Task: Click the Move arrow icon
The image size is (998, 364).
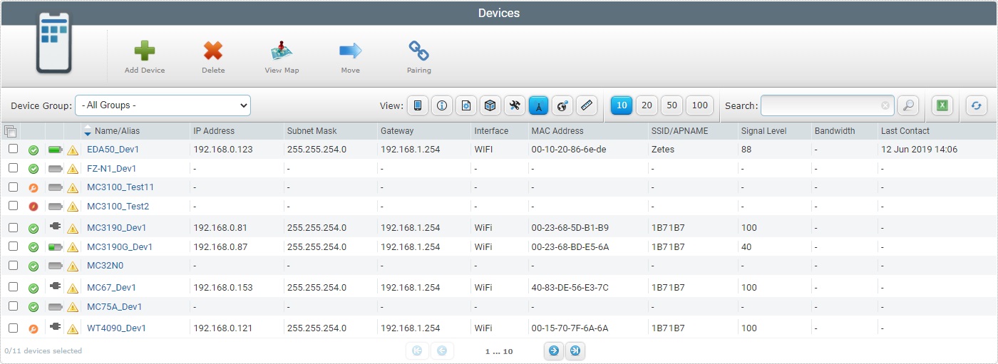Action: tap(350, 51)
